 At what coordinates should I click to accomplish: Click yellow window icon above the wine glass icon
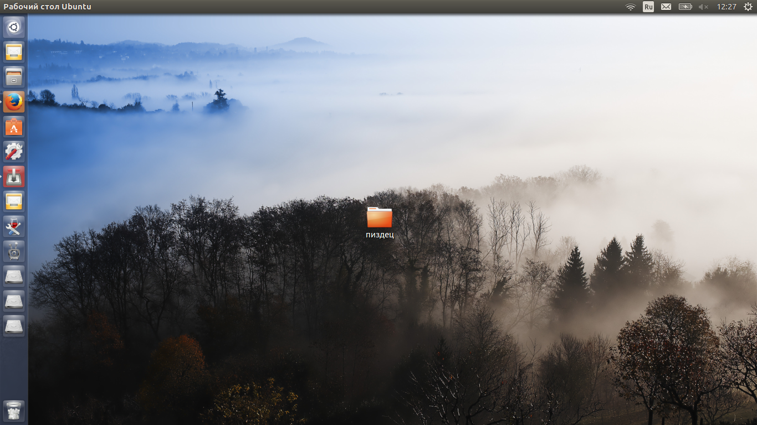pos(14,201)
